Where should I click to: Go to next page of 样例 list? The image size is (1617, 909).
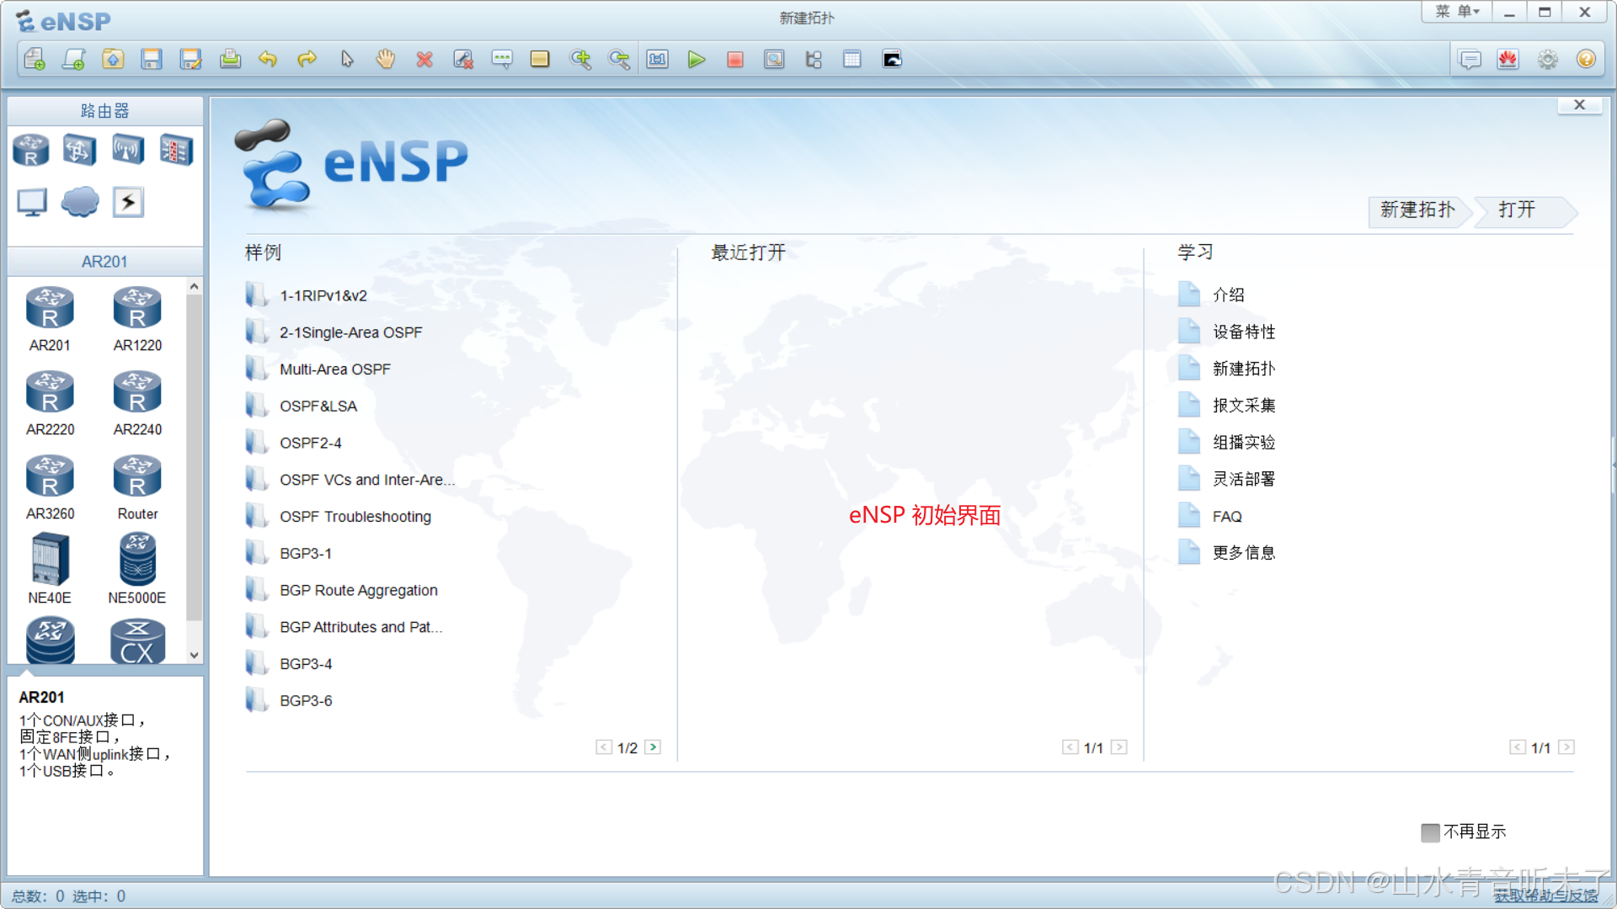(653, 747)
